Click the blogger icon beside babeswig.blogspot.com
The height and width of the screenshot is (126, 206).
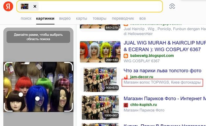[x=126, y=56]
